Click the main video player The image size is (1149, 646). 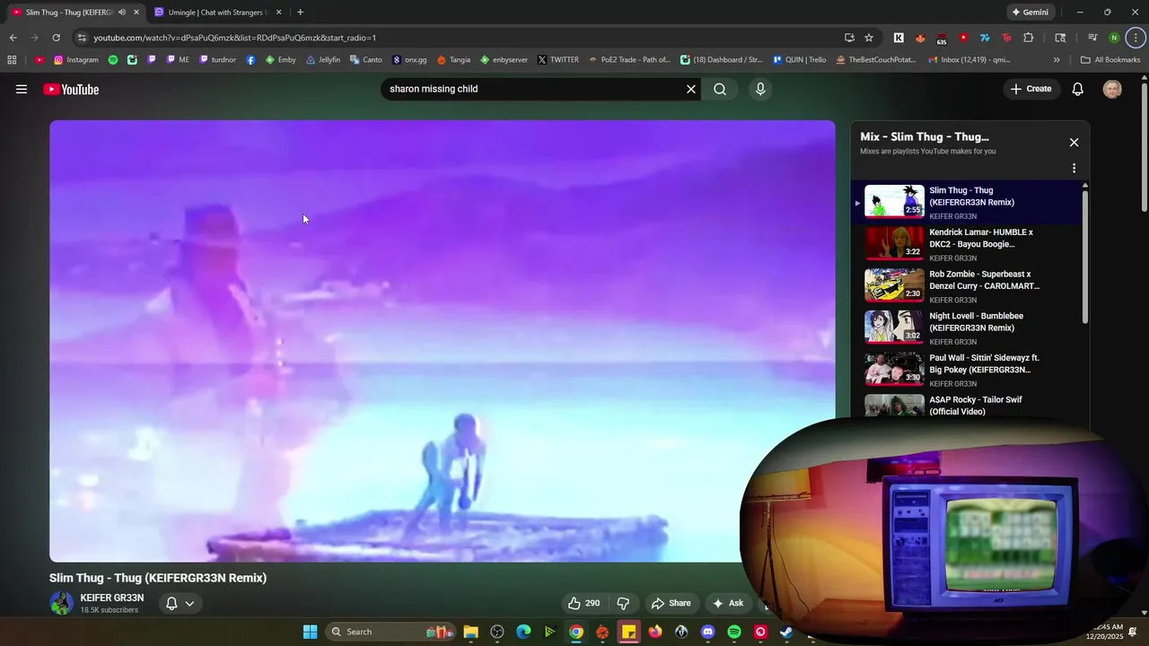click(x=442, y=341)
